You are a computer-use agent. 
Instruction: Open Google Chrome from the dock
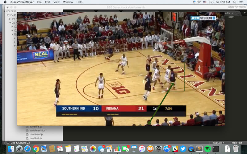(36, 149)
